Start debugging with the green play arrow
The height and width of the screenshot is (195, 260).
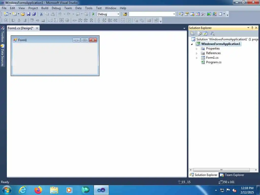pos(93,14)
